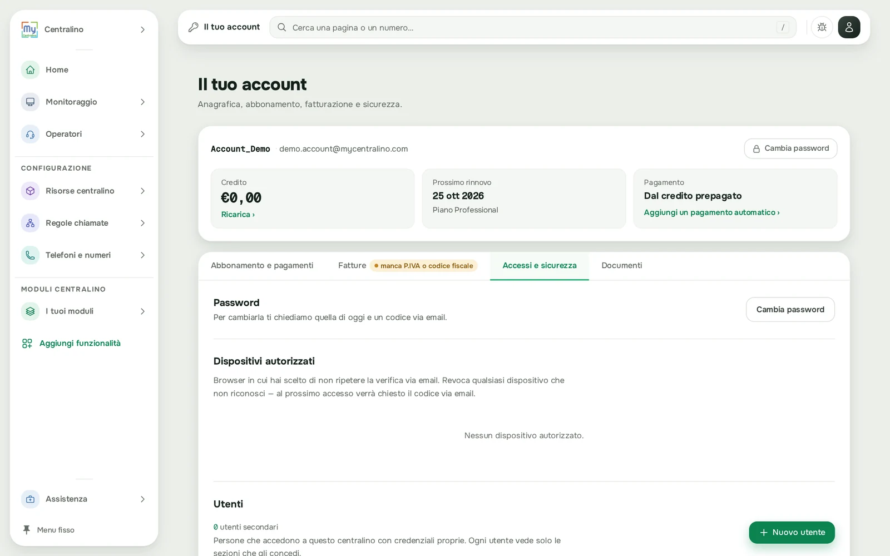Click Aggiungi un pagamento automatico link
This screenshot has height=556, width=890.
[711, 212]
